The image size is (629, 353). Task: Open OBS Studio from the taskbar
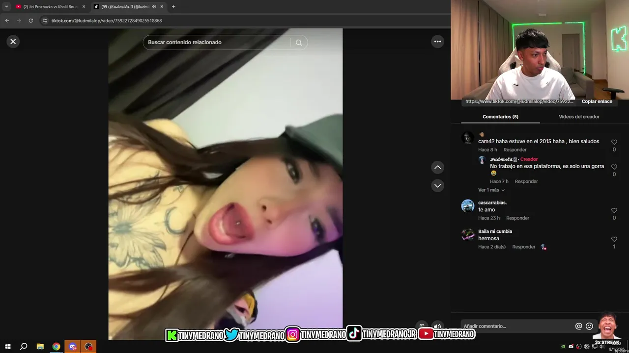(88, 347)
